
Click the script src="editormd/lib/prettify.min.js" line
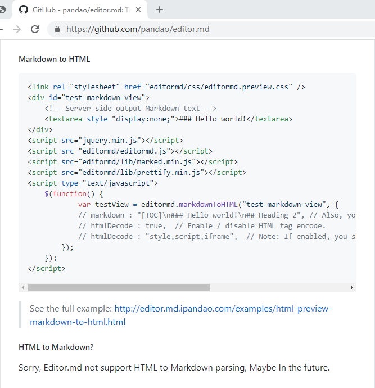pyautogui.click(x=137, y=172)
